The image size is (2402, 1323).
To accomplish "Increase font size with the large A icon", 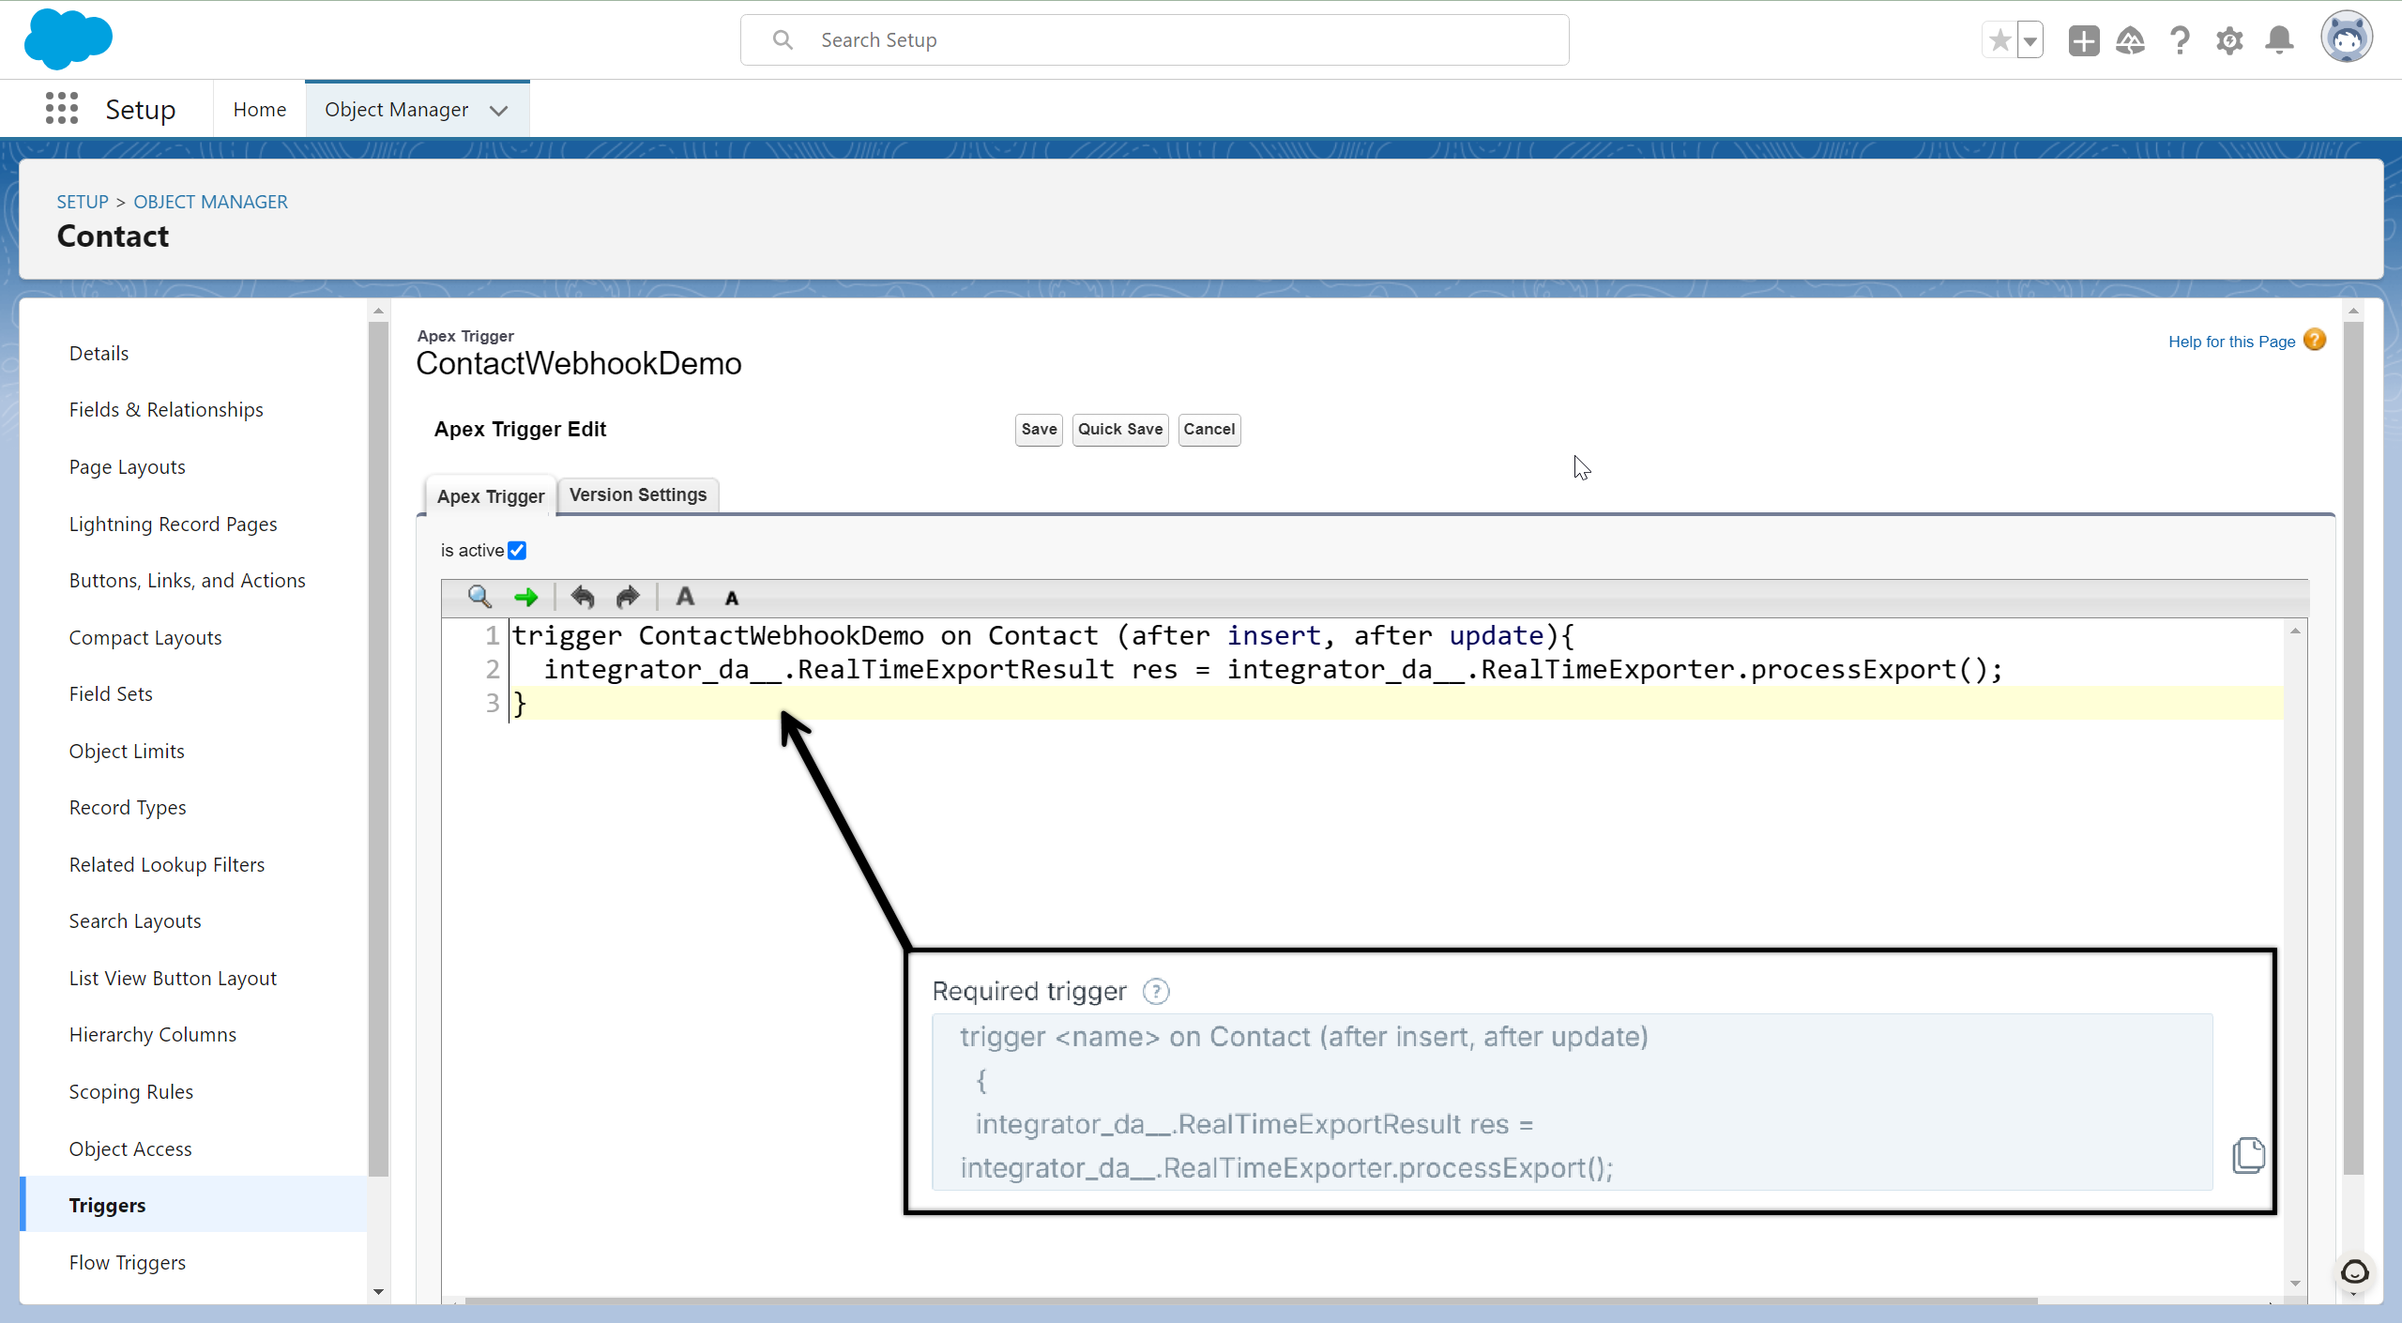I will point(685,597).
